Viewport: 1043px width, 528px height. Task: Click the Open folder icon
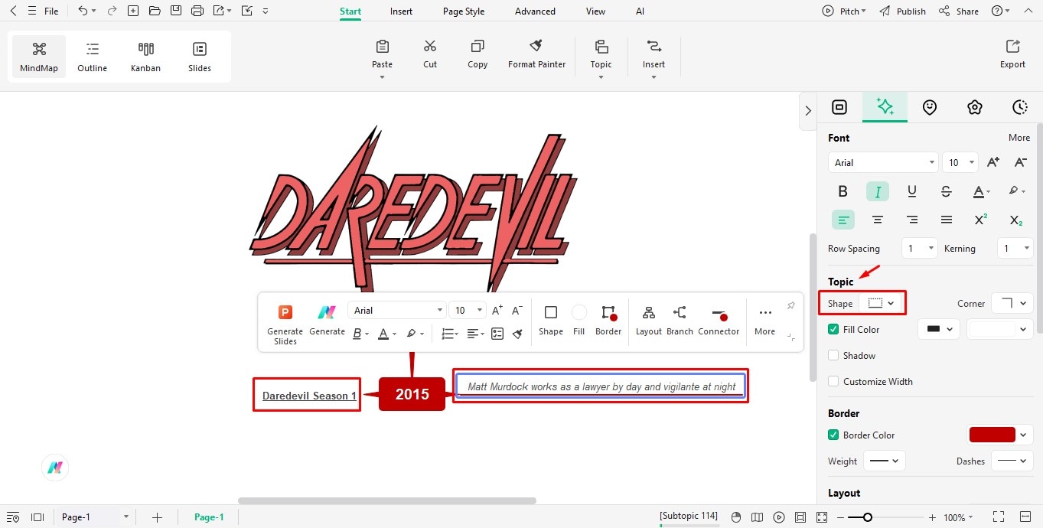click(x=155, y=11)
